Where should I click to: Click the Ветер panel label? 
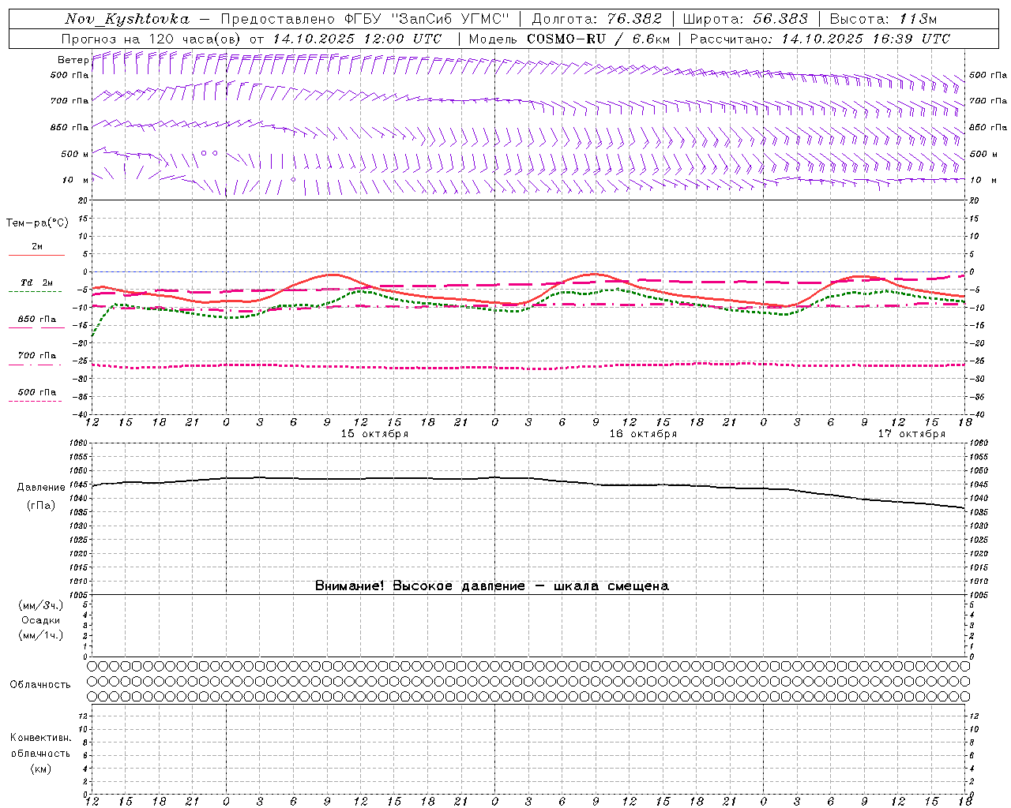73,60
